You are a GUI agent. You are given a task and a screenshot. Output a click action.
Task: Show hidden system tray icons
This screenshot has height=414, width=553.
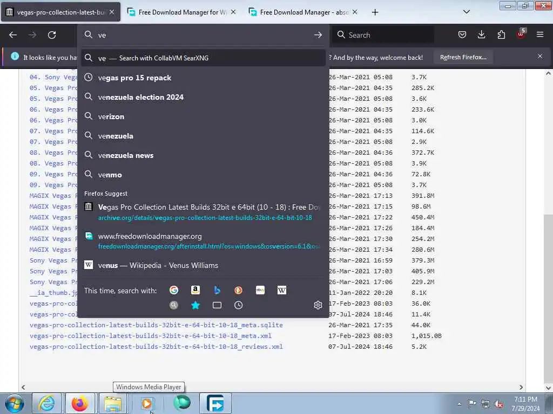tap(459, 404)
